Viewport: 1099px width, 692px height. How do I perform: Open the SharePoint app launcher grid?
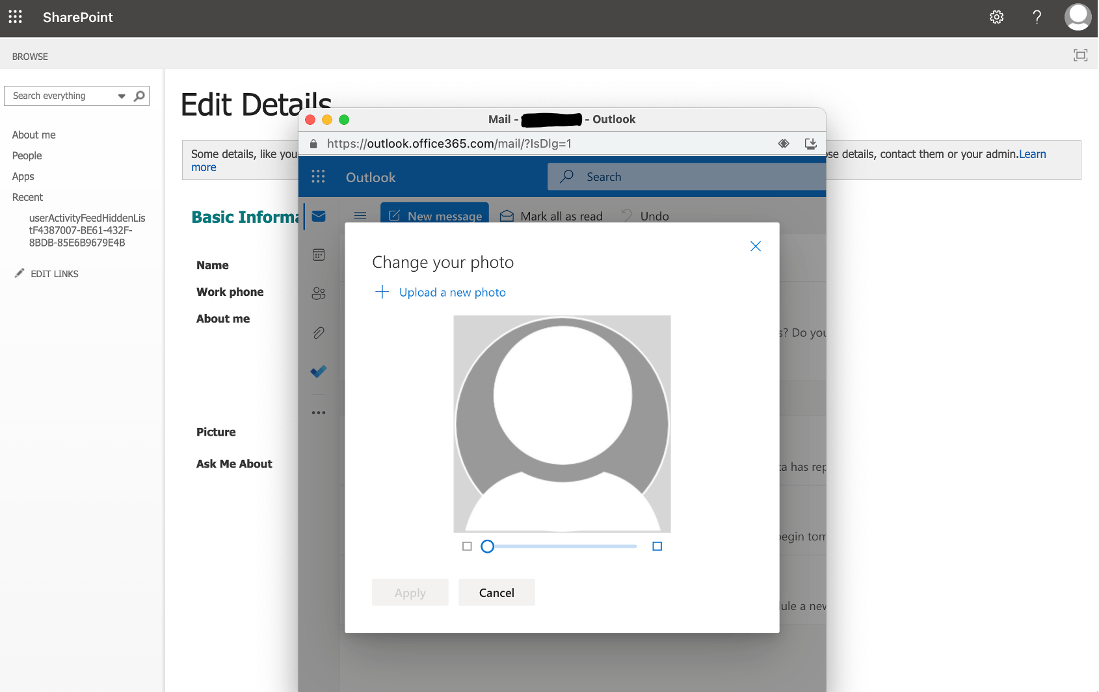[x=16, y=17]
